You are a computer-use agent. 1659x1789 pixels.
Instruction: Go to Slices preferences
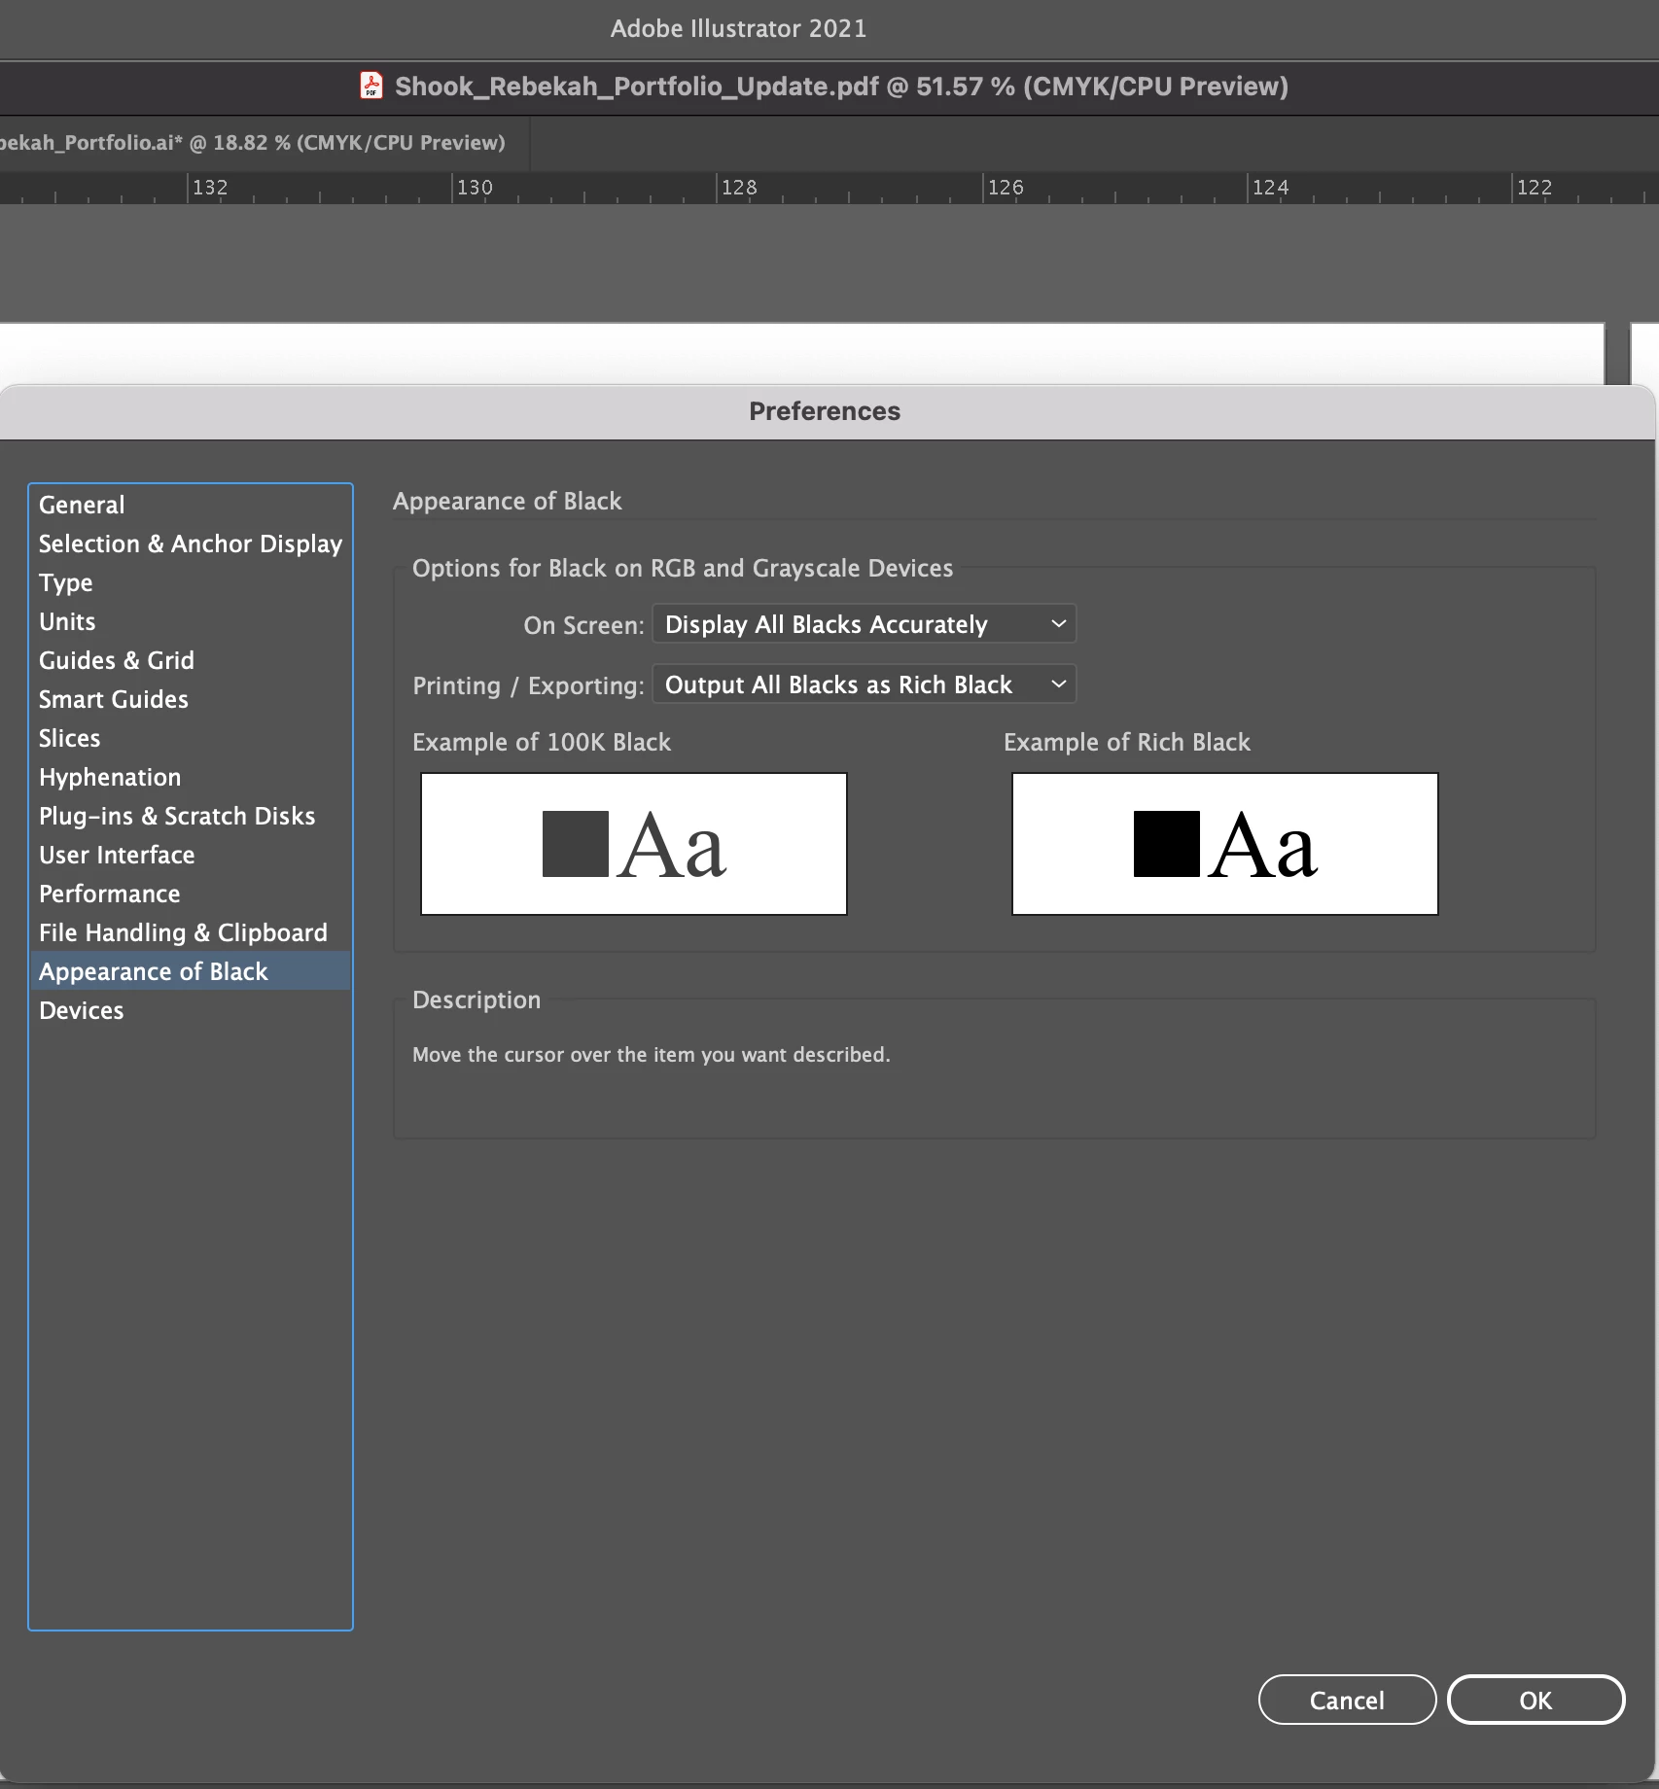190,738
